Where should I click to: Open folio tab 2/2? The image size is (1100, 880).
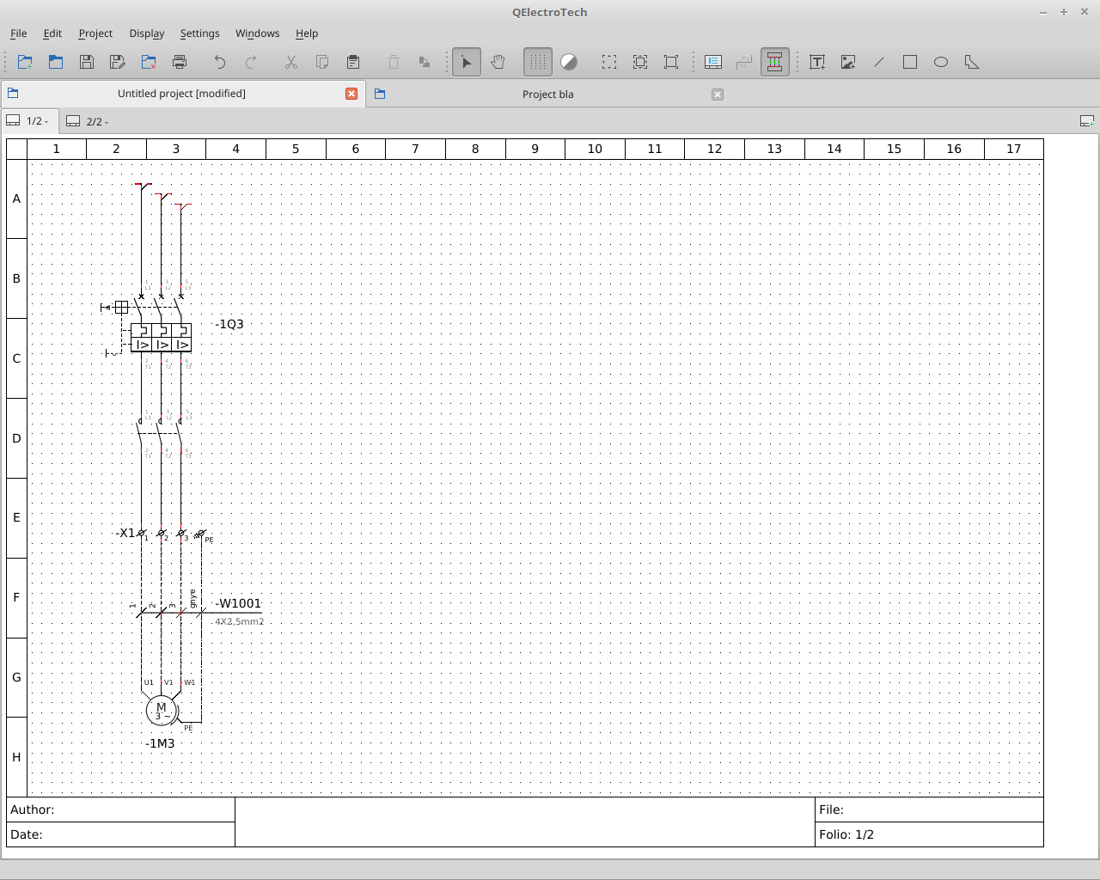point(89,122)
